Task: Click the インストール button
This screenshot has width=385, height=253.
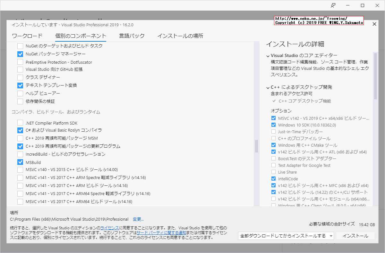Action: (355, 235)
